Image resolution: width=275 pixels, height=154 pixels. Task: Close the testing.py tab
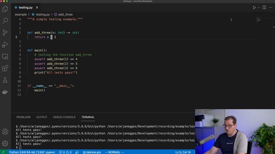(x=37, y=8)
